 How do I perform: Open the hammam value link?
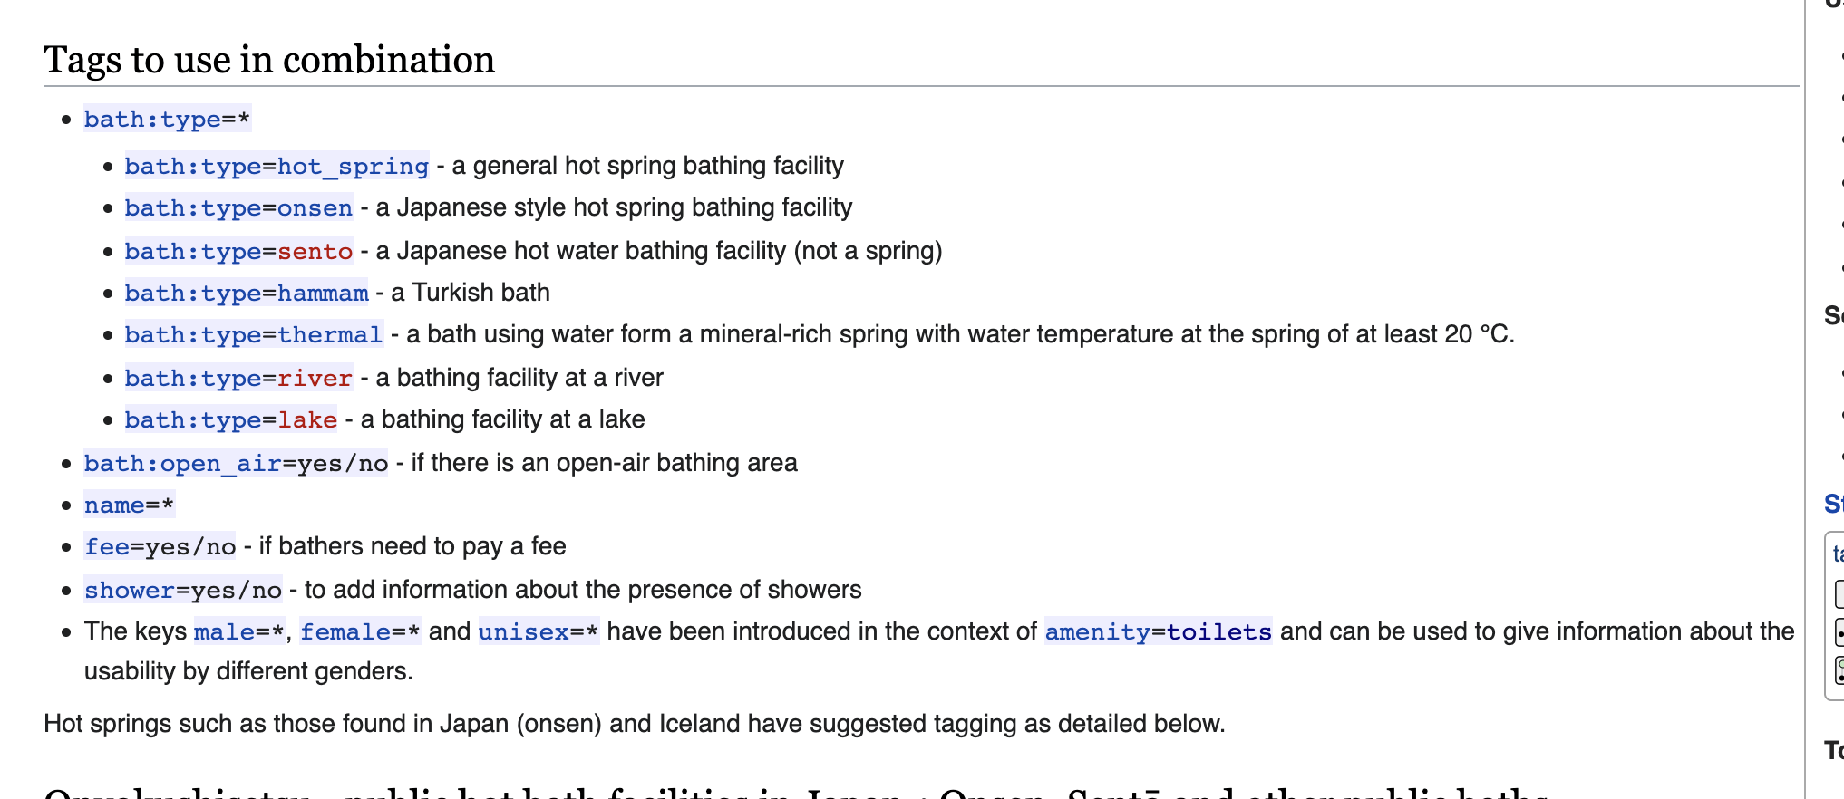323,294
